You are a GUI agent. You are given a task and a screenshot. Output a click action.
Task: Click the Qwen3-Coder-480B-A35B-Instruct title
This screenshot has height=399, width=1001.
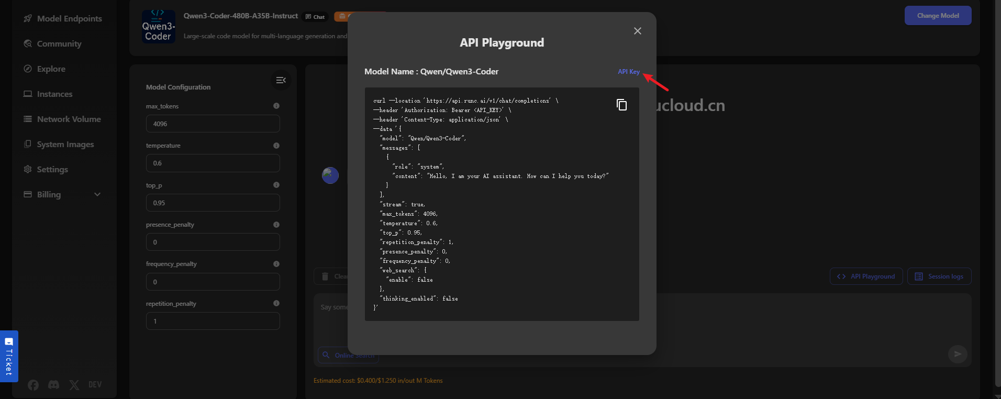tap(241, 16)
